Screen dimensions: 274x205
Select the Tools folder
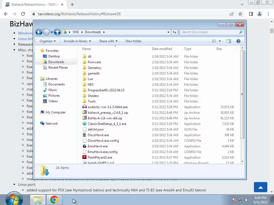[x=92, y=101]
